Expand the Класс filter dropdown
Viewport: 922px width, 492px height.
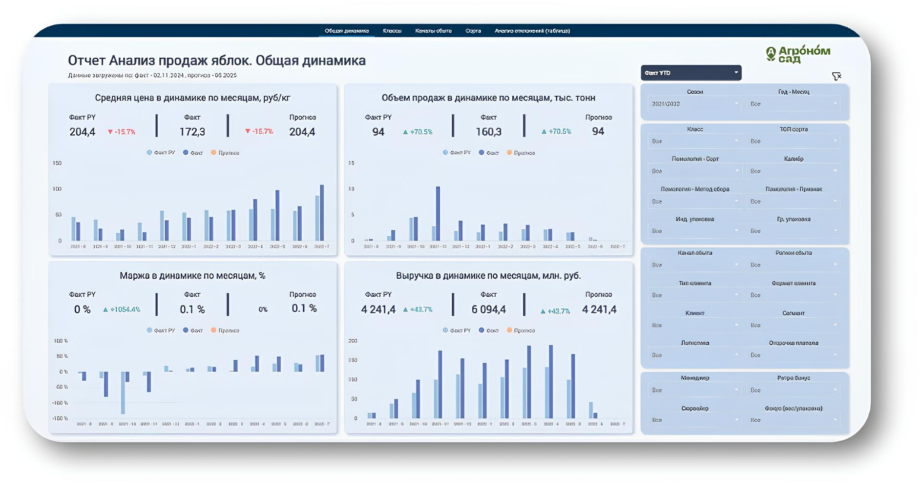pos(695,141)
